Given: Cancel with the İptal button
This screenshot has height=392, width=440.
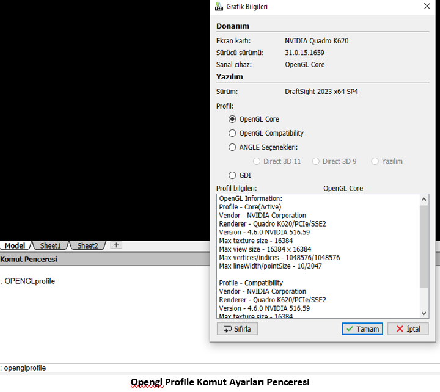Looking at the screenshot, I should [x=408, y=328].
